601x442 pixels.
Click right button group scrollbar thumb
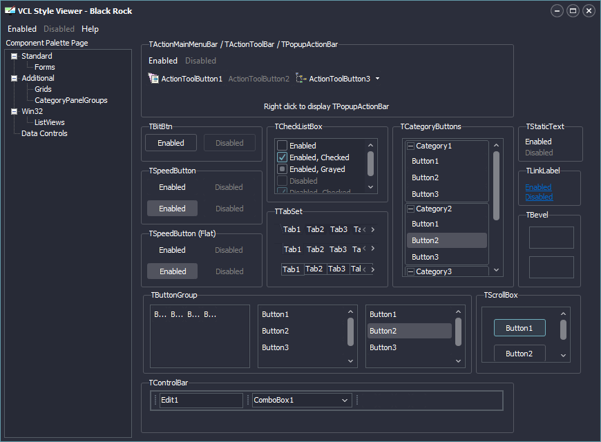[458, 332]
